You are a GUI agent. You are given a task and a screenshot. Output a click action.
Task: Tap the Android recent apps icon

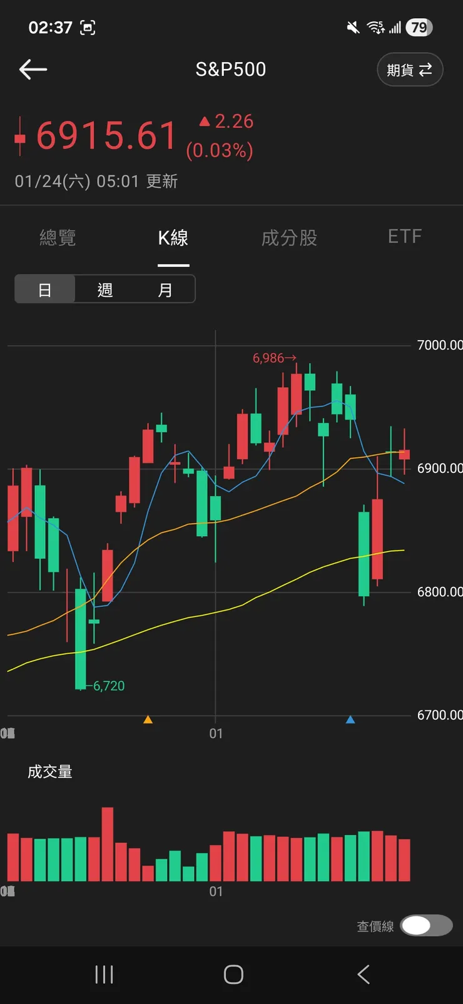click(x=104, y=975)
